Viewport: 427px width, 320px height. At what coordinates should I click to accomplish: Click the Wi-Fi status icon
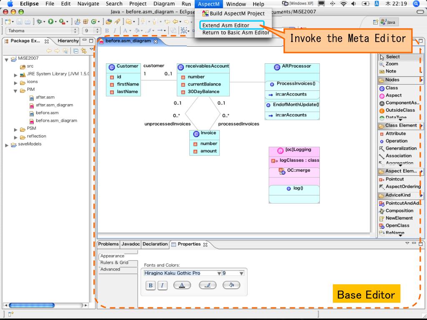tap(344, 4)
